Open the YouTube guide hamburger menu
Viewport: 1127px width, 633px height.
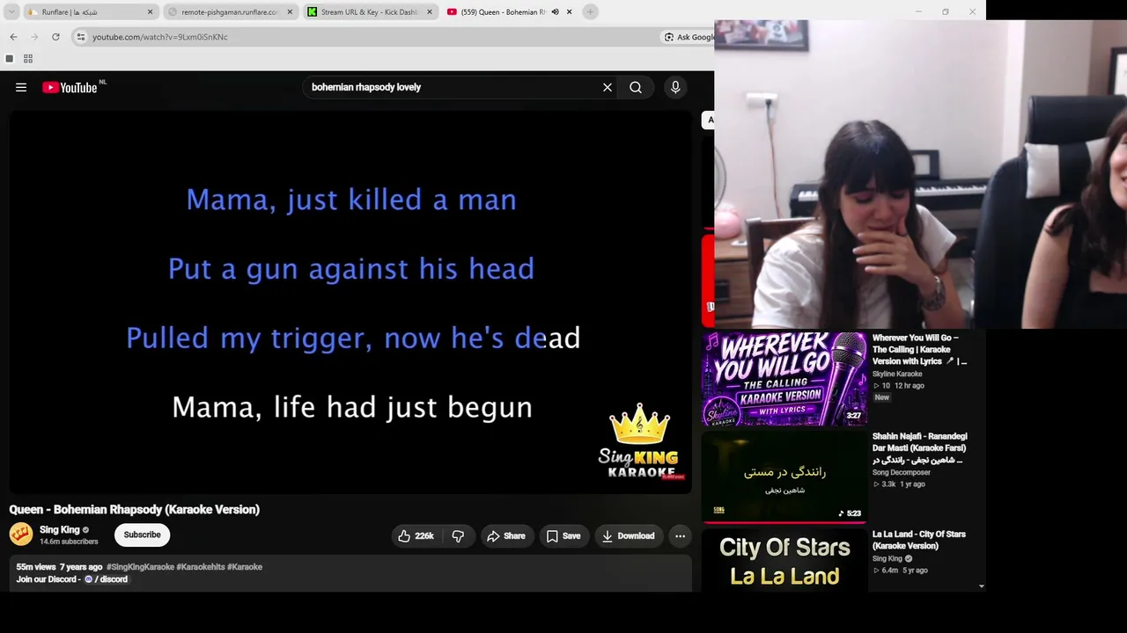pyautogui.click(x=21, y=87)
